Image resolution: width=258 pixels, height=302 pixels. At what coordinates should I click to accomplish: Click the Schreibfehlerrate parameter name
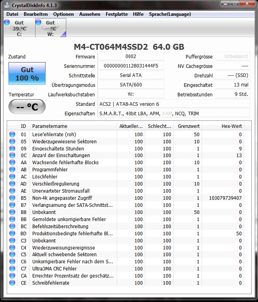50,283
